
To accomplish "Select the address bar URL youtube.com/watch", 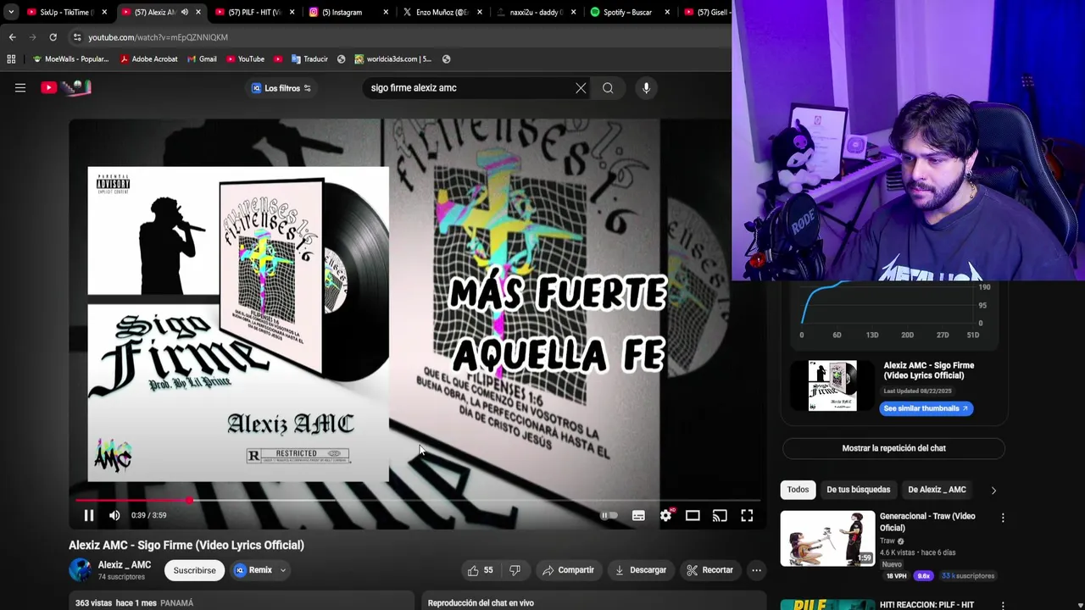I will click(x=158, y=37).
